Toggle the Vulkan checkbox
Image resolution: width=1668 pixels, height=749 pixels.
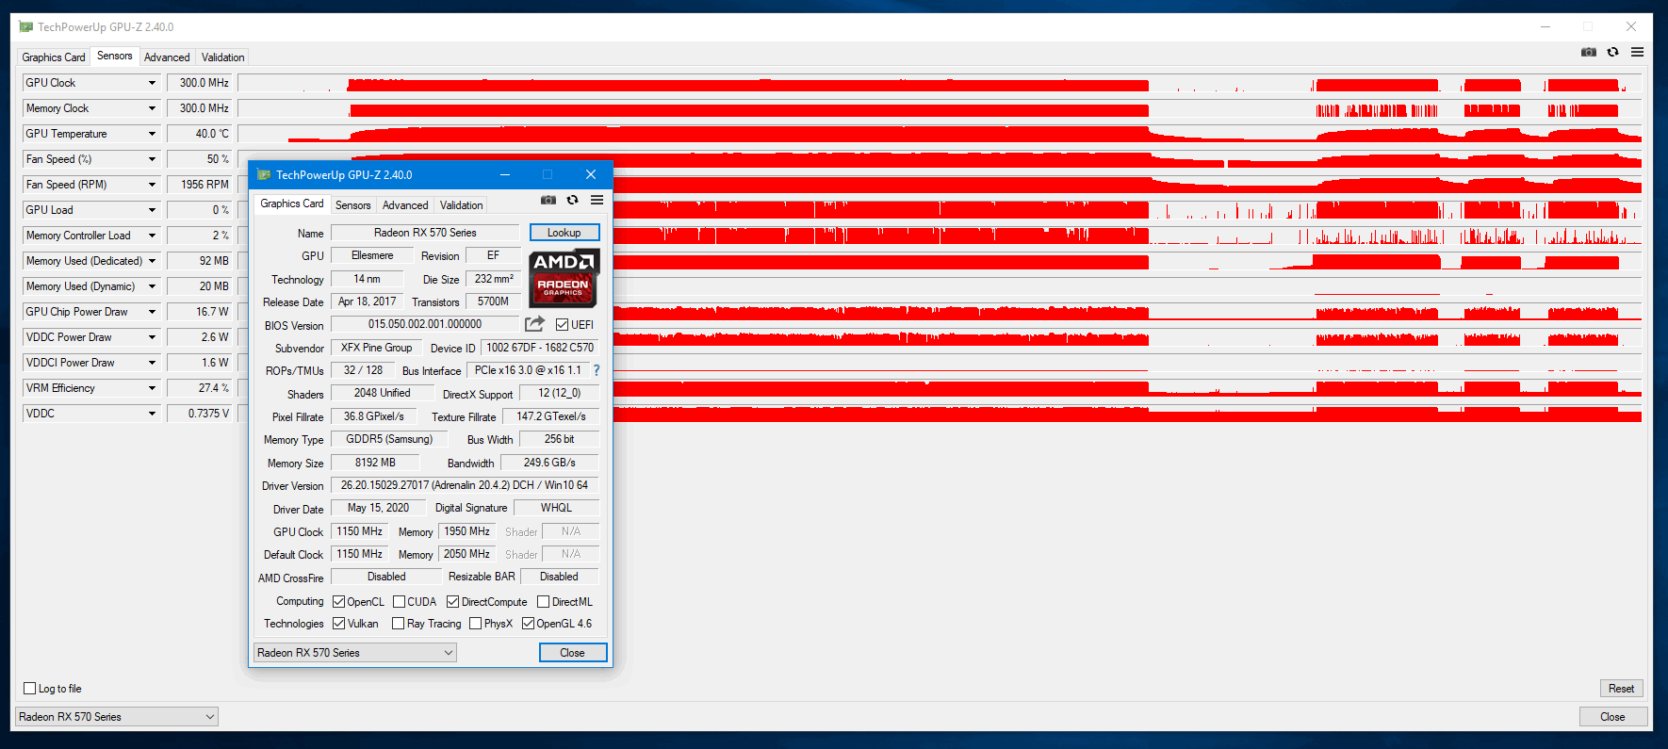338,623
